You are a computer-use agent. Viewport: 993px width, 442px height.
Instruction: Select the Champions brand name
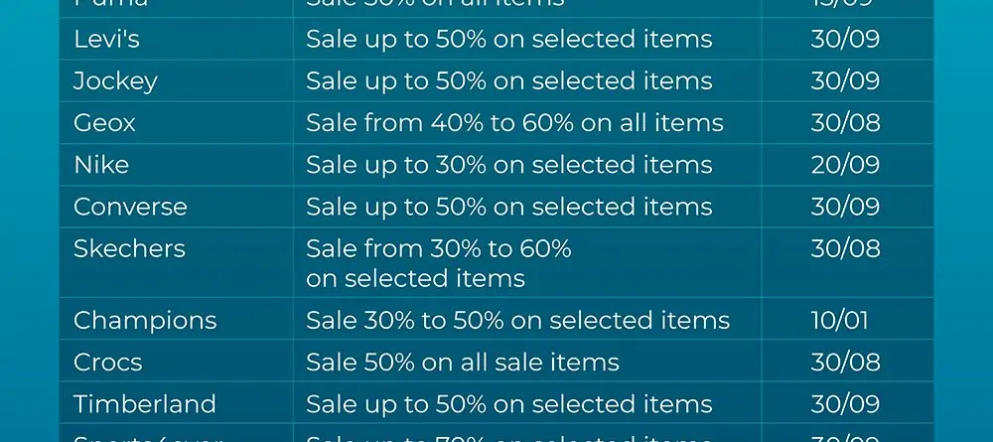pos(145,321)
